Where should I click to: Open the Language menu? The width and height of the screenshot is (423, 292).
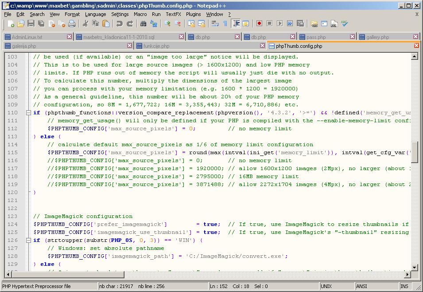click(95, 14)
